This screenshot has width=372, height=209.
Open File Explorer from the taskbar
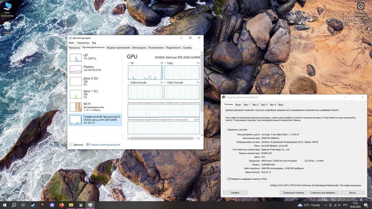tap(71, 205)
